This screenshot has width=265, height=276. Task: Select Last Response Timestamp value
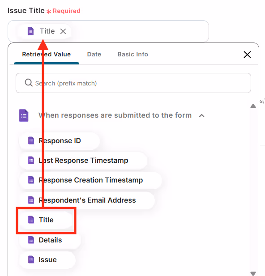tap(83, 161)
